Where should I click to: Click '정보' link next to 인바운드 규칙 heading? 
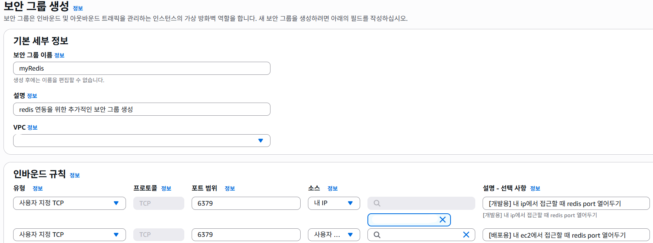pos(75,175)
